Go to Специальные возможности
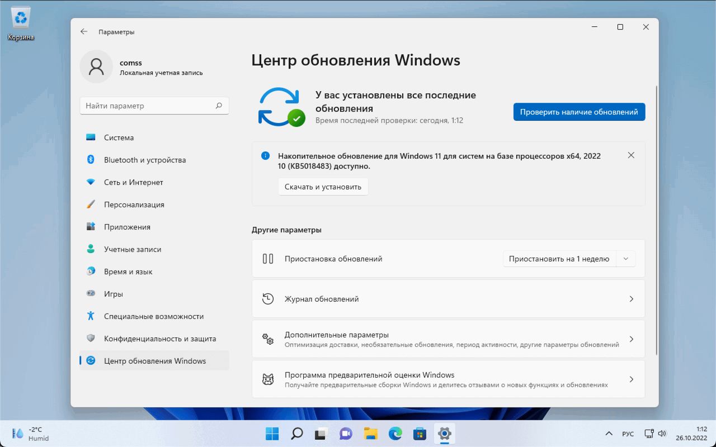The height and width of the screenshot is (447, 716). (154, 316)
